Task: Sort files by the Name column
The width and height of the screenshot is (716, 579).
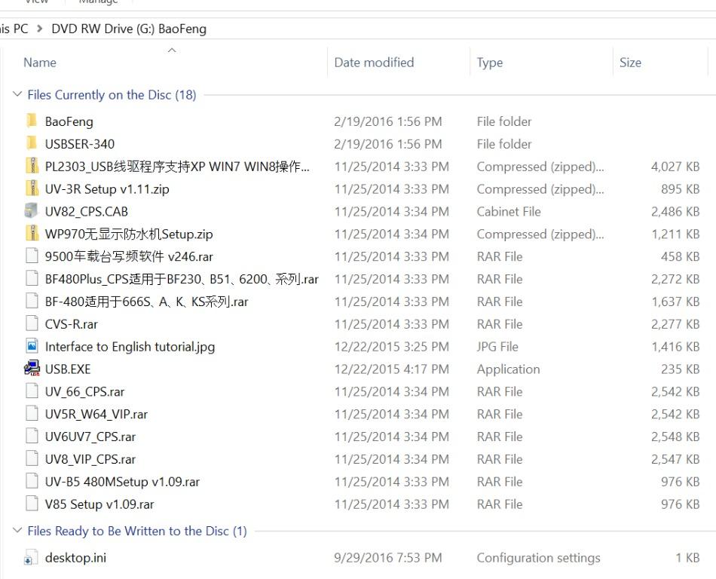Action: (x=40, y=63)
